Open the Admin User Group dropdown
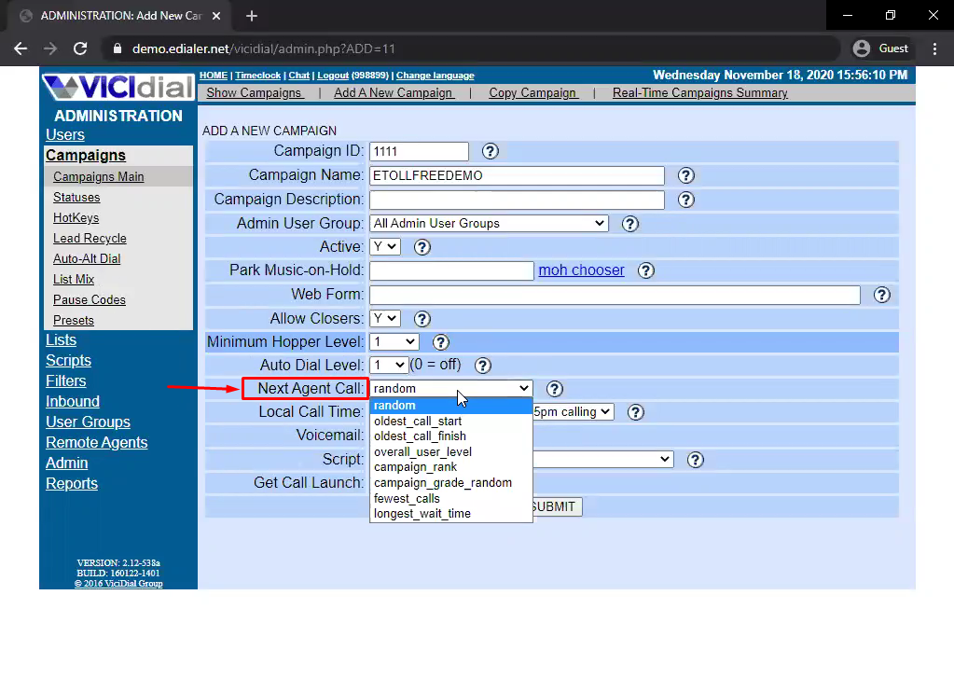Viewport: 954px width, 678px height. click(x=489, y=224)
